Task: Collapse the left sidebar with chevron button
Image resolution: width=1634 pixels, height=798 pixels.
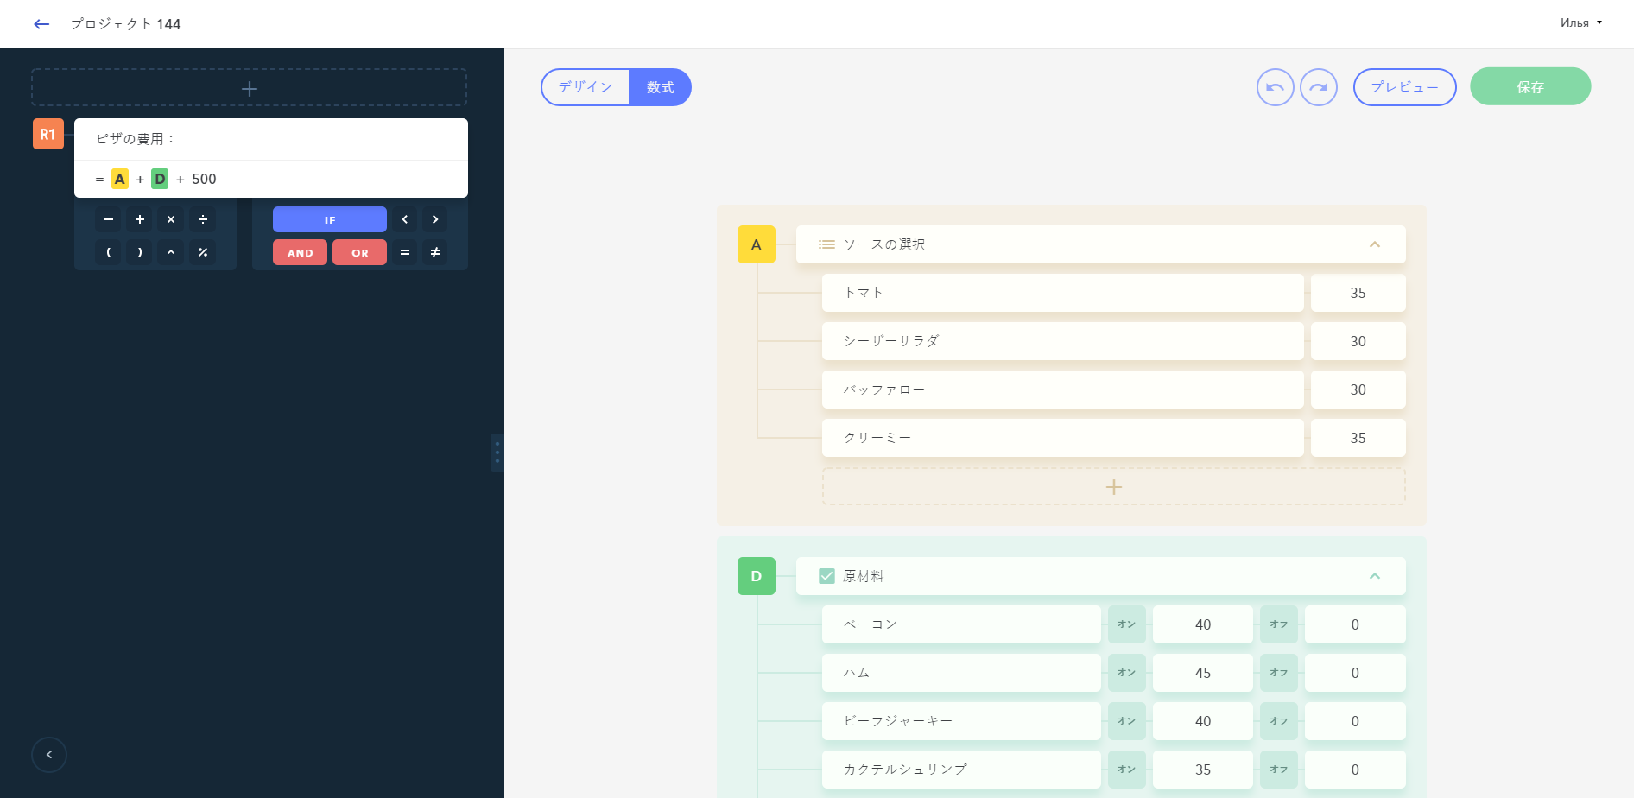Action: (49, 755)
